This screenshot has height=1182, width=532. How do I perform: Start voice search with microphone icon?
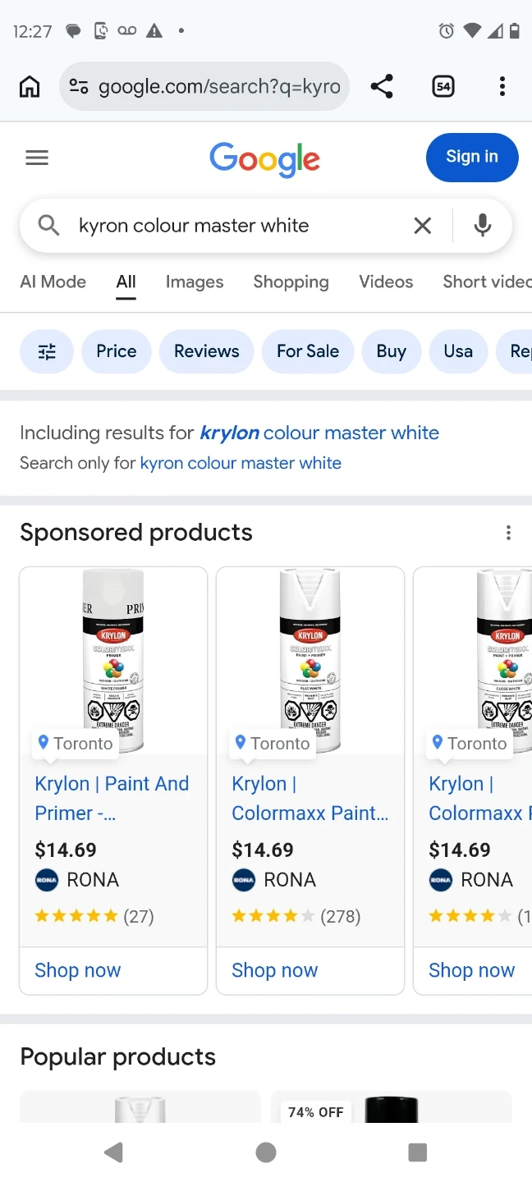pyautogui.click(x=483, y=225)
